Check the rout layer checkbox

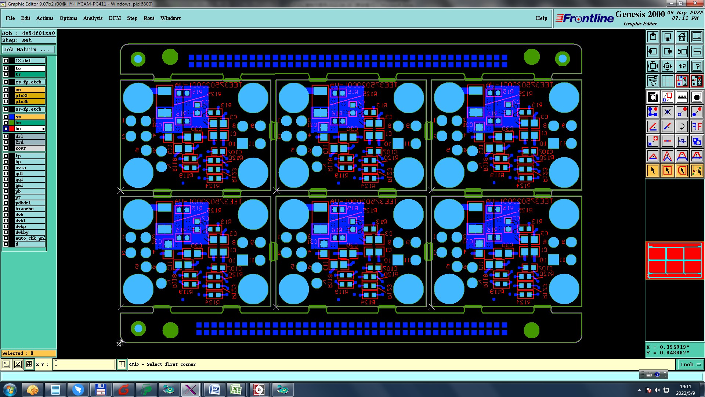click(6, 148)
